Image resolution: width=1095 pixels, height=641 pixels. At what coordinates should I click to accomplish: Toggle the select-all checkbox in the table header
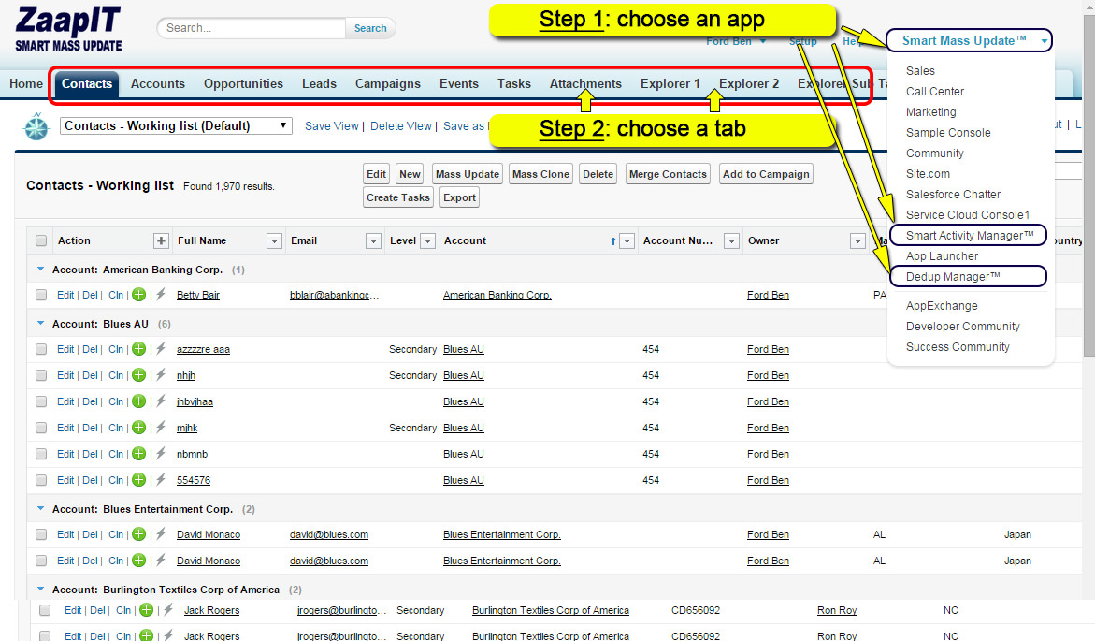point(41,240)
